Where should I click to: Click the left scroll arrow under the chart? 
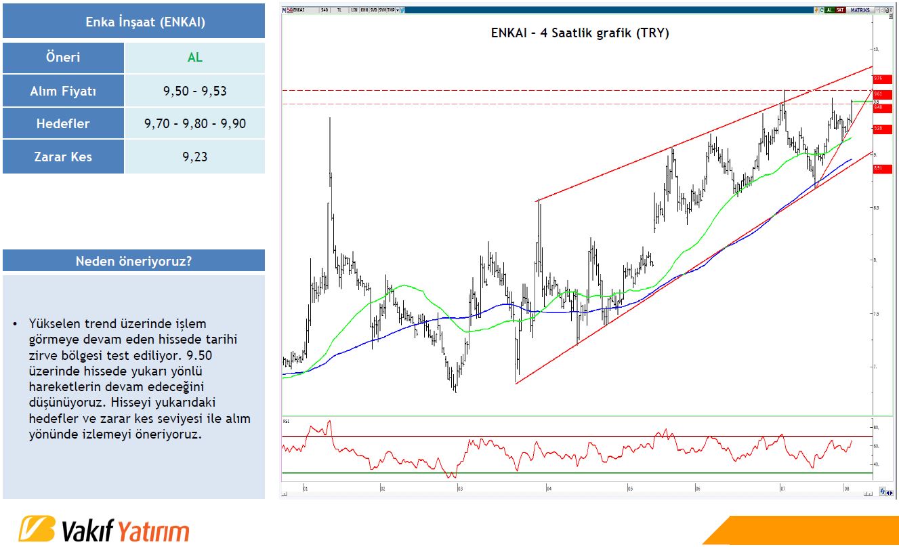(285, 495)
